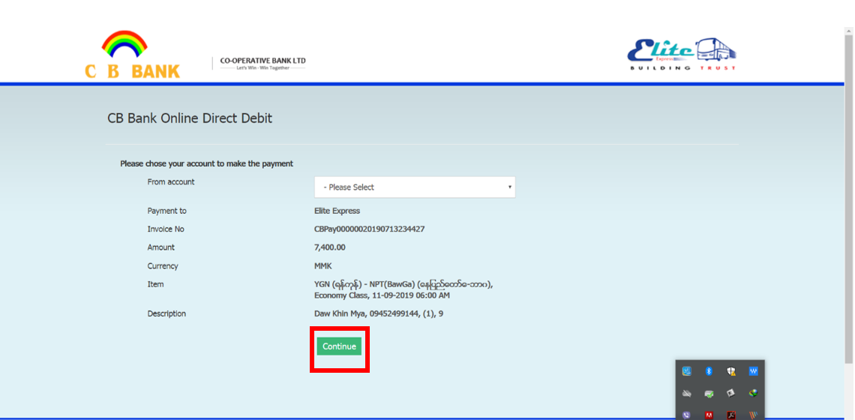The height and width of the screenshot is (420, 855).
Task: Click the CB Bank Online Direct Debit heading
Action: coord(190,118)
